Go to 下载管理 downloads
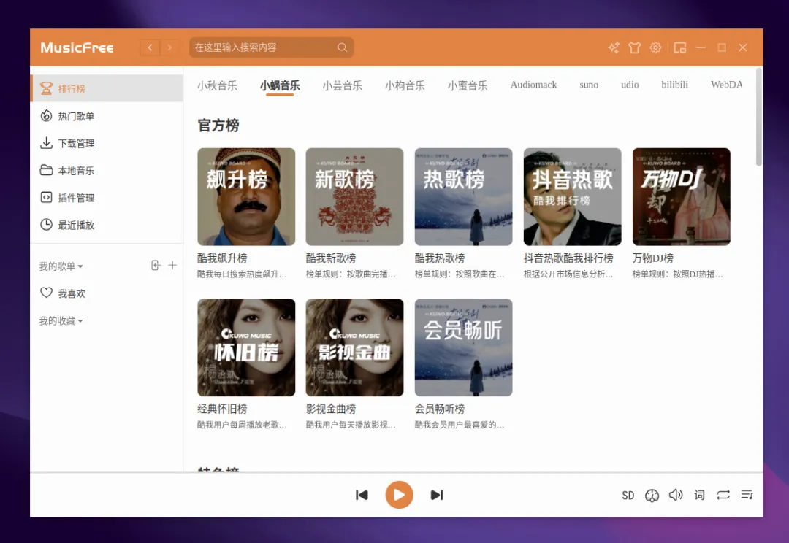Image resolution: width=789 pixels, height=543 pixels. coord(107,143)
